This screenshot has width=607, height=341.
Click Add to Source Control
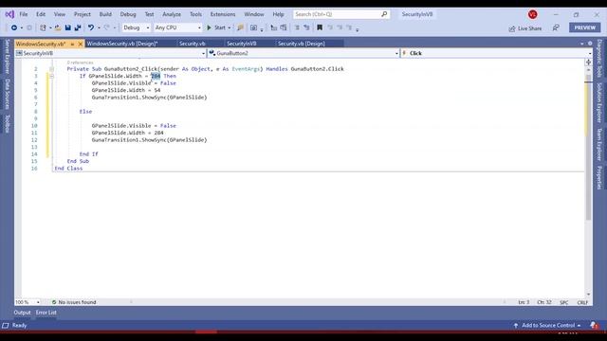(547, 326)
